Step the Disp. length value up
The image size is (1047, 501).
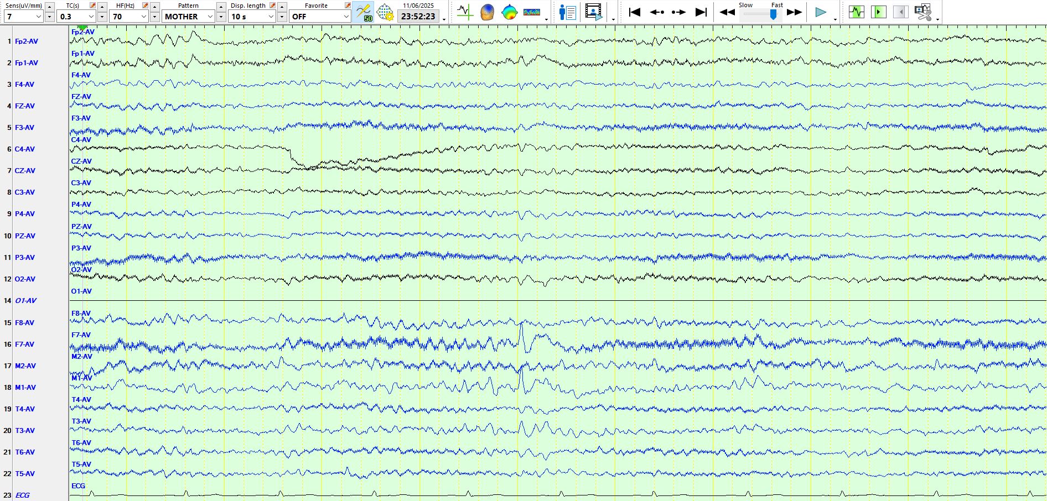click(282, 7)
